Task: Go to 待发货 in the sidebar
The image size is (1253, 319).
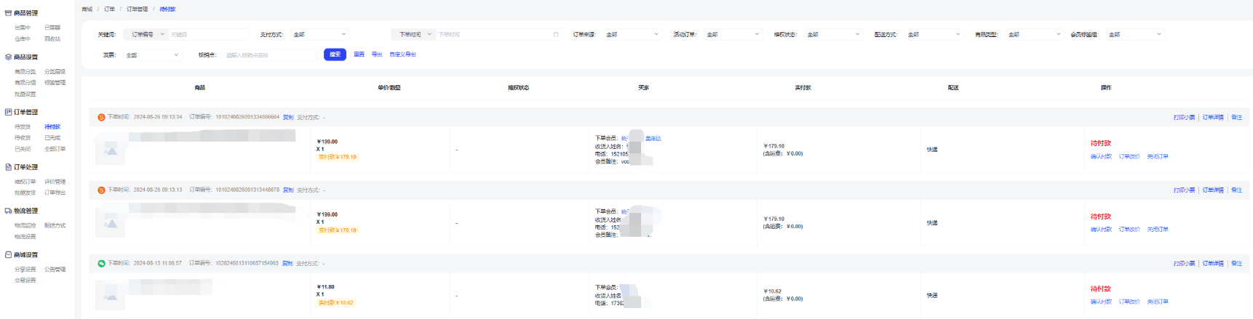Action: tap(23, 126)
